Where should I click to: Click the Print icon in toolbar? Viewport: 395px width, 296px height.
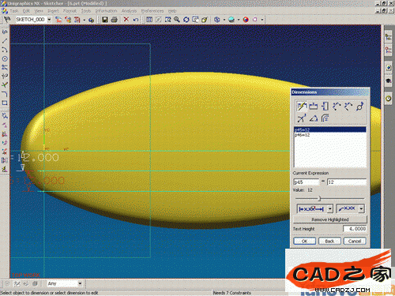[x=114, y=20]
